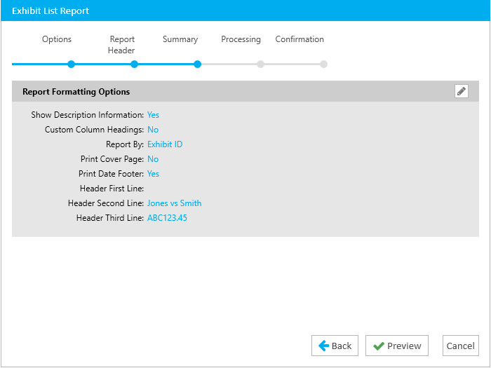Select the Options step dot
491x368 pixels.
click(71, 64)
